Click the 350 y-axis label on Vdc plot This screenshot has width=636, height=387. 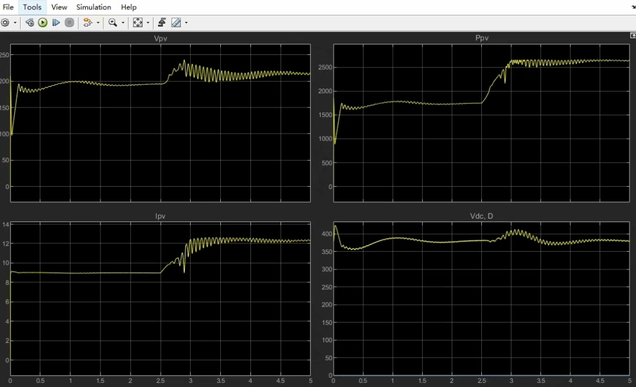pos(327,252)
